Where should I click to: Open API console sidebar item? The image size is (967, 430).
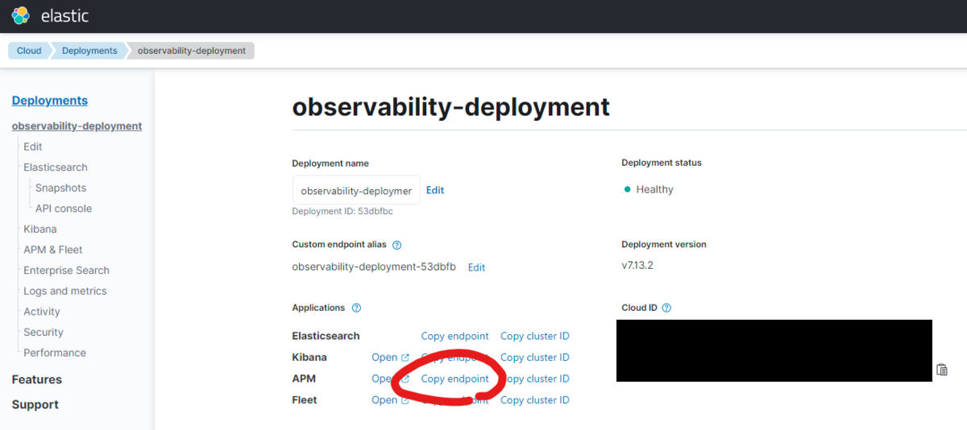64,209
